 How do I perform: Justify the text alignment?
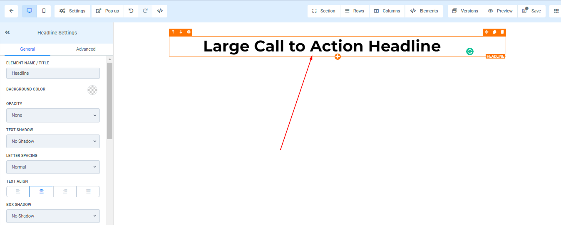[x=88, y=191]
